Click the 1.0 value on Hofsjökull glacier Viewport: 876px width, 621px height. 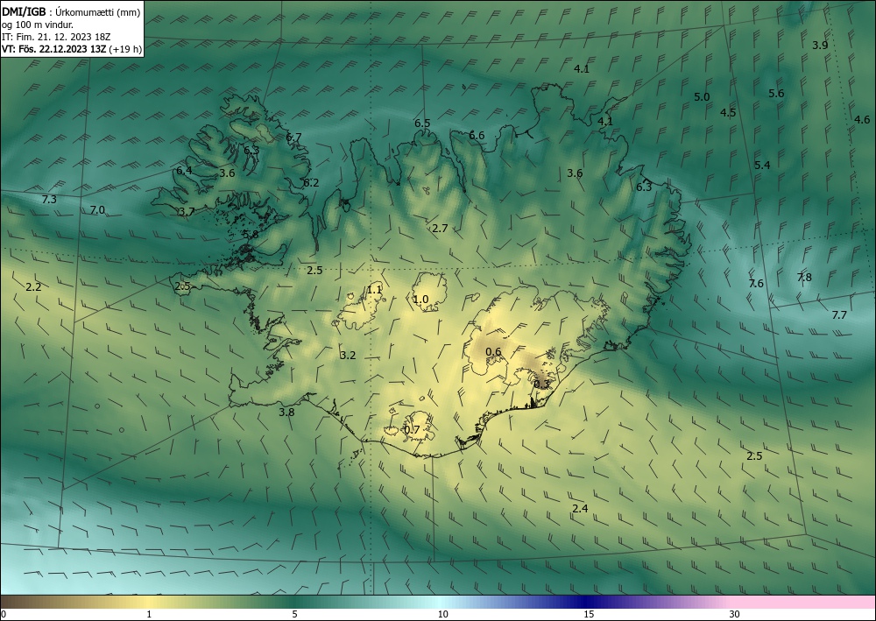click(420, 300)
